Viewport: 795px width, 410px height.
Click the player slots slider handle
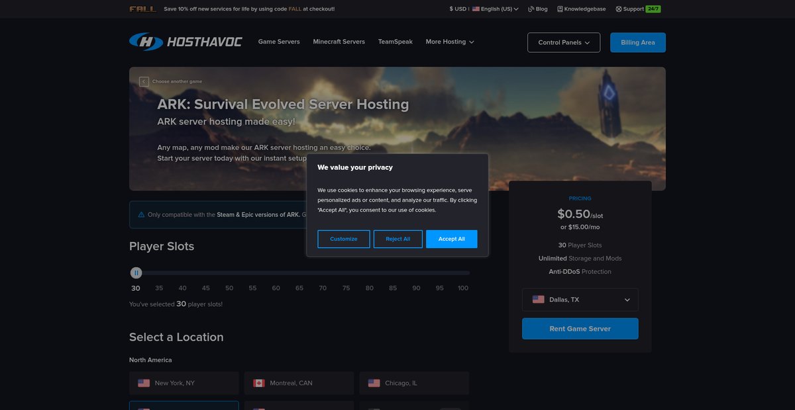tap(136, 272)
